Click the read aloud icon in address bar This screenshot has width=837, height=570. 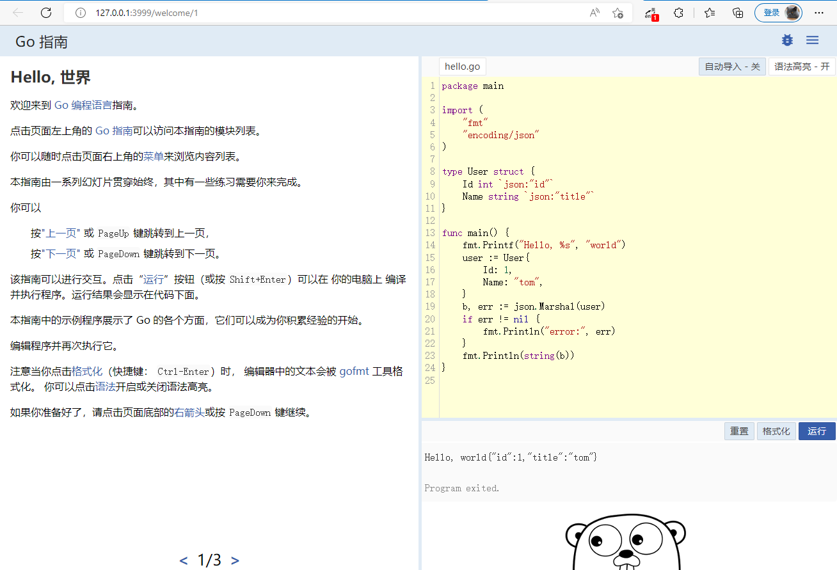coord(594,13)
